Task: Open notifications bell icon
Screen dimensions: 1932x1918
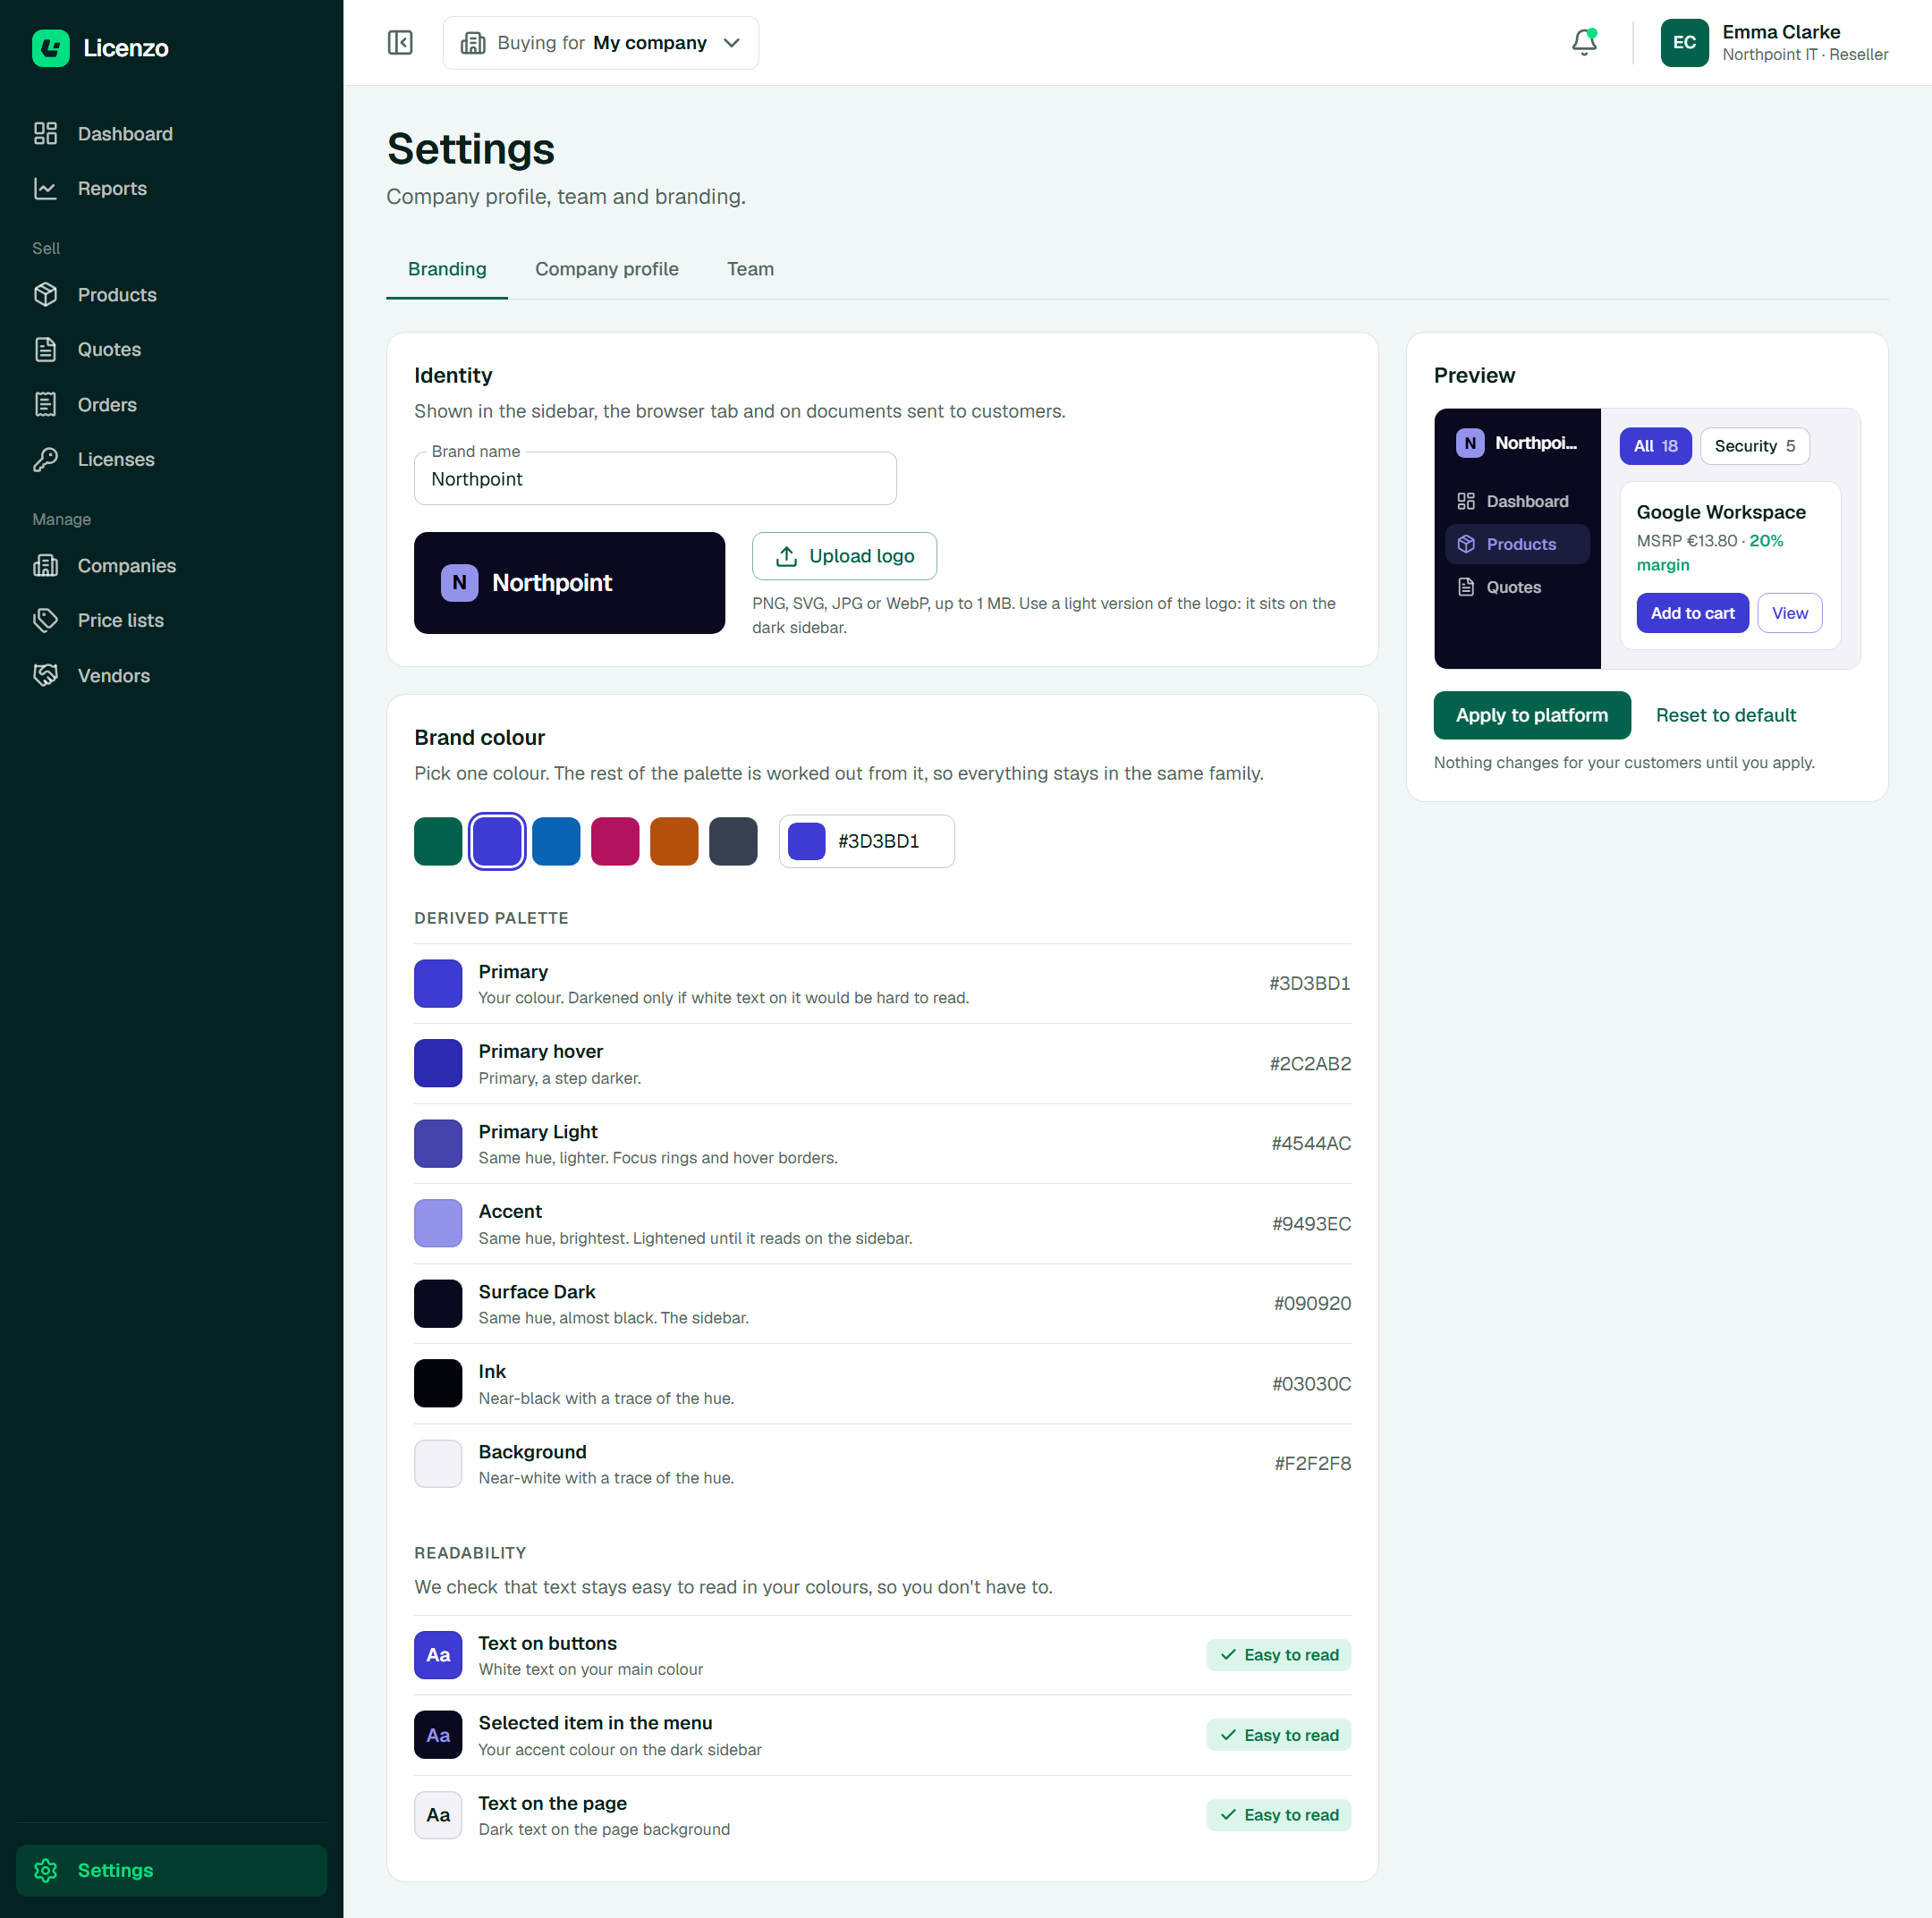Action: pos(1584,43)
